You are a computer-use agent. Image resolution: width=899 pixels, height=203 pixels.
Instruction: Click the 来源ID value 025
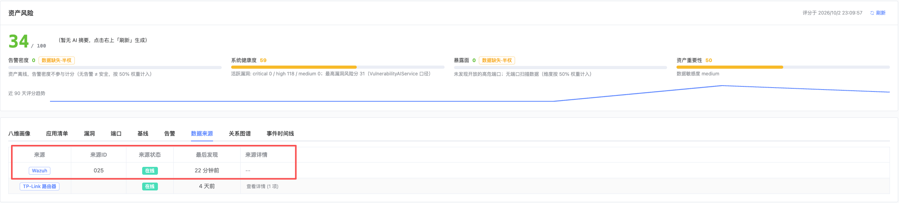click(x=98, y=170)
